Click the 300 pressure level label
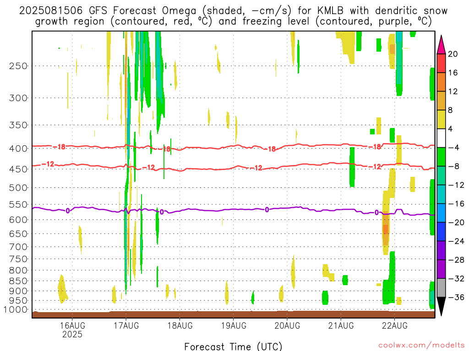This screenshot has width=469, height=351. coord(18,98)
